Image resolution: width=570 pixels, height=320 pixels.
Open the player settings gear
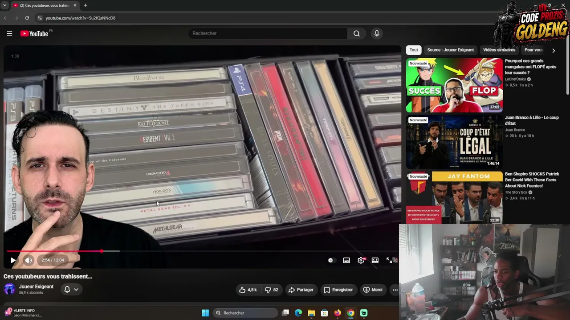pos(361,260)
